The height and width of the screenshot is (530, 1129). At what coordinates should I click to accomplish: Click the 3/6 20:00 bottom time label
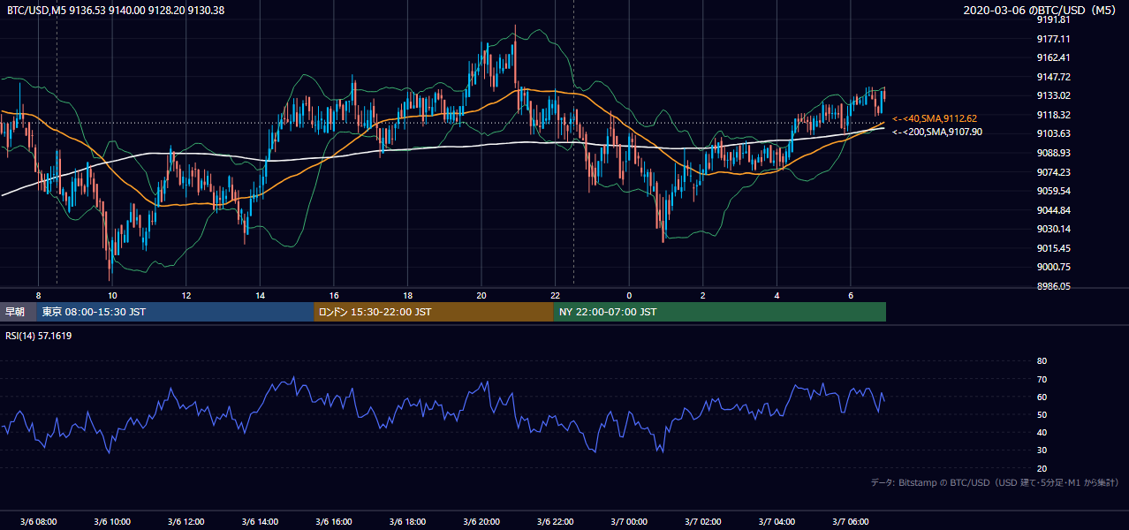point(481,522)
